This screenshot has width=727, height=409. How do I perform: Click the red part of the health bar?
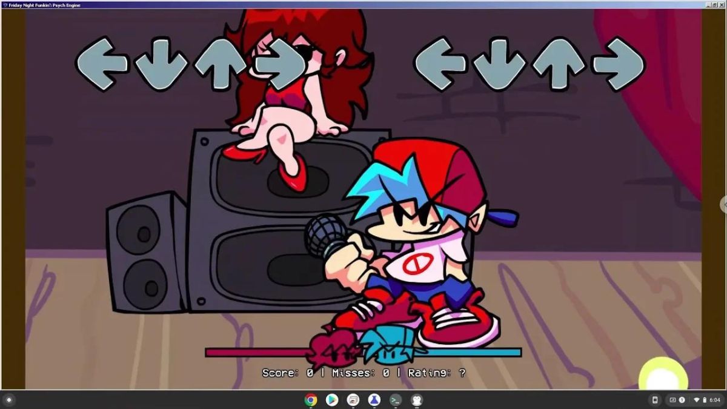click(257, 352)
